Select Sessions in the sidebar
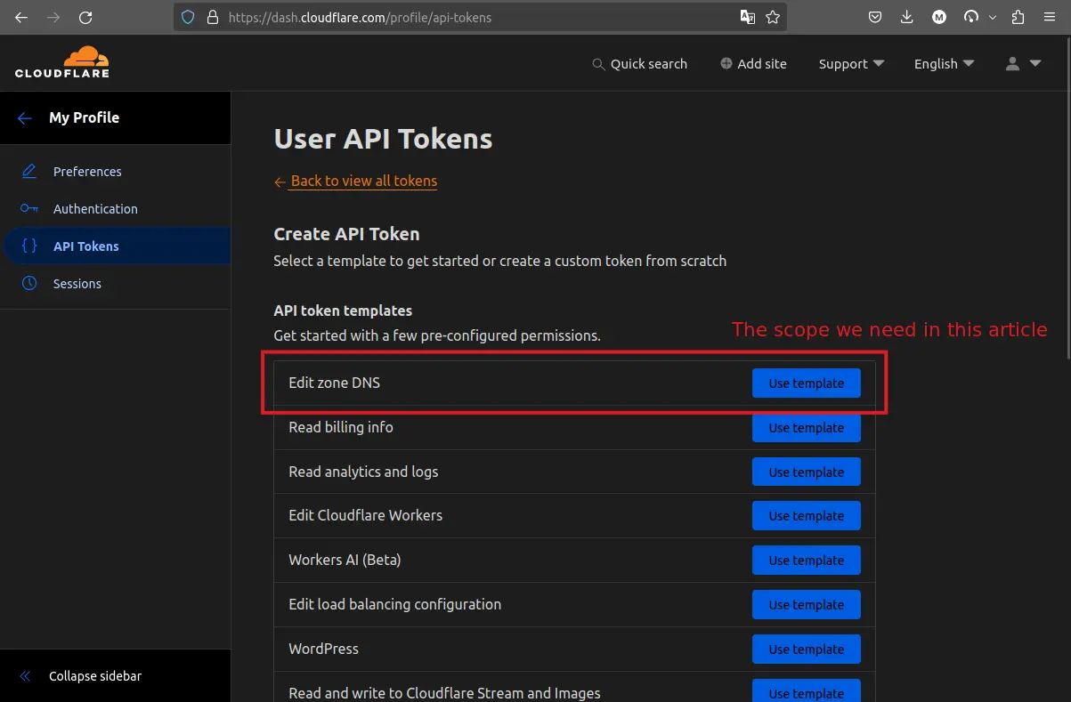This screenshot has height=702, width=1071. tap(77, 284)
